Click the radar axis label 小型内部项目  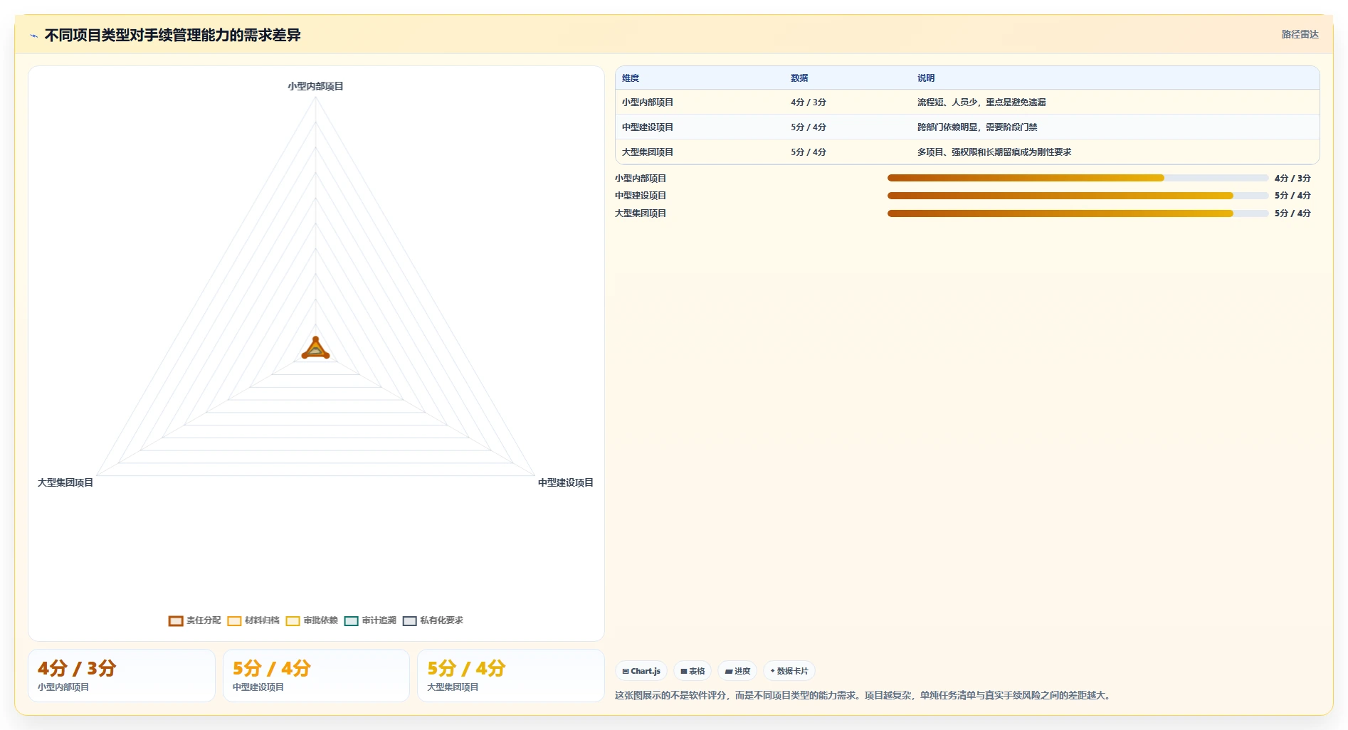click(315, 86)
